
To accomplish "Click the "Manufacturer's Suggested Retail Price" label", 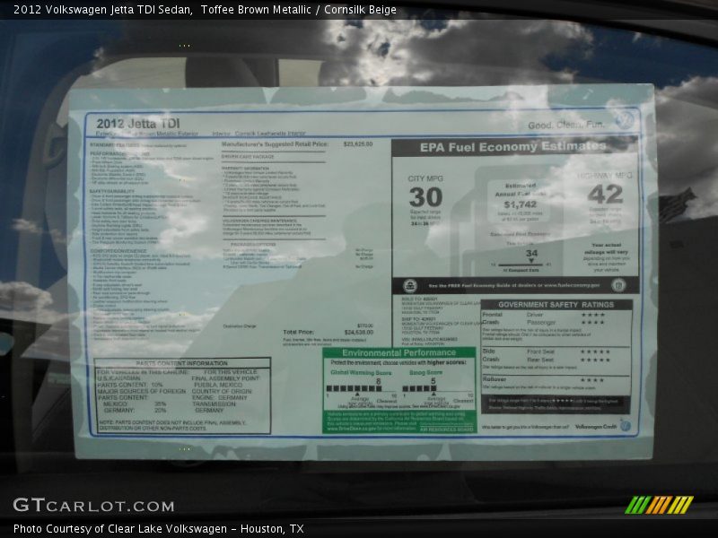I will [x=275, y=144].
